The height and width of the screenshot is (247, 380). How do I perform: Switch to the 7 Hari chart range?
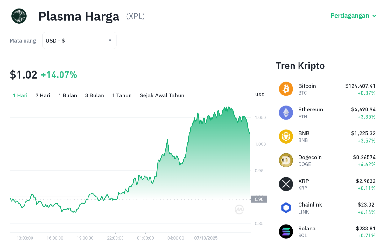[43, 95]
